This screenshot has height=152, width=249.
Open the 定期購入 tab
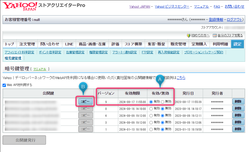coord(199,44)
